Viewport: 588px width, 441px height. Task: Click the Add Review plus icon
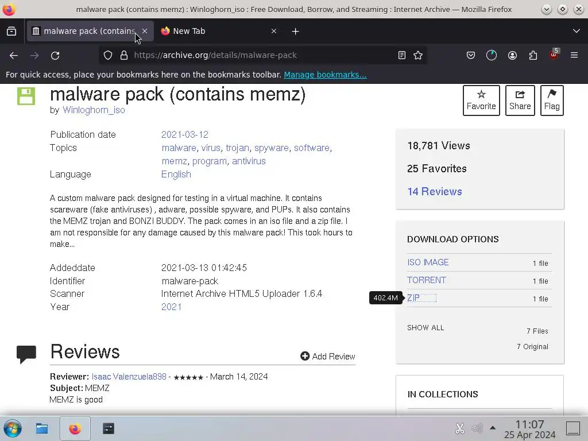(305, 356)
